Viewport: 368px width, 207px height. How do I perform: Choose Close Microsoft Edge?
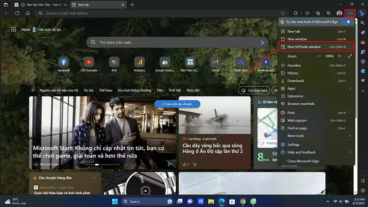[x=316, y=161]
